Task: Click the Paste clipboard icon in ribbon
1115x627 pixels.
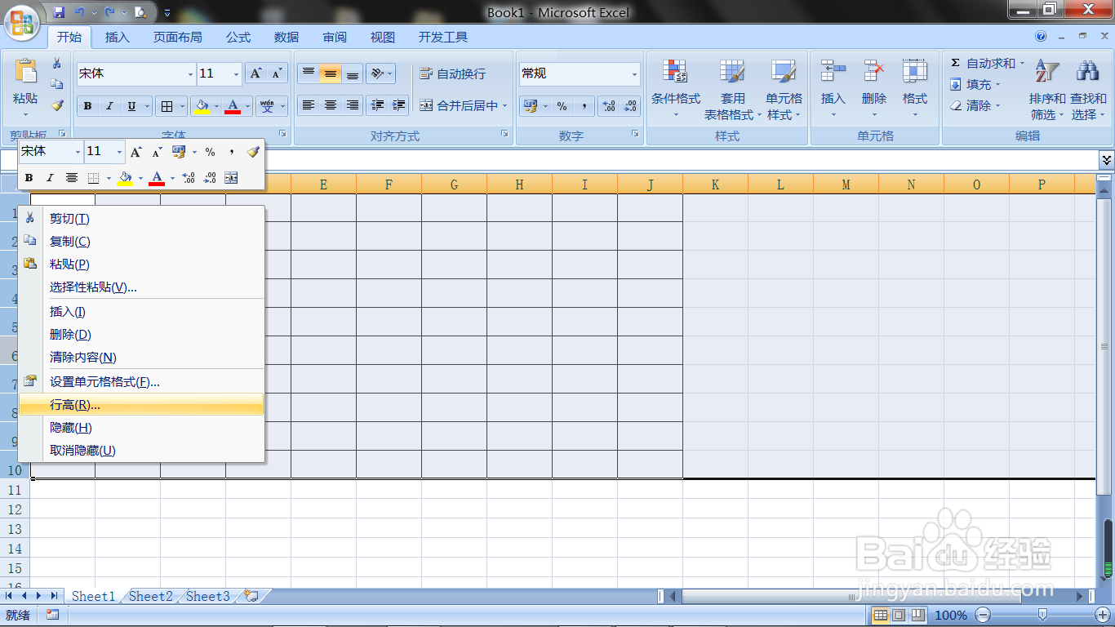Action: point(25,72)
